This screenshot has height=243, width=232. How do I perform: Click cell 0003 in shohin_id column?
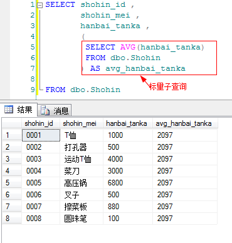(41, 159)
